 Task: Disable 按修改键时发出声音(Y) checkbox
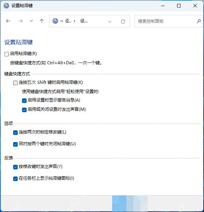(x=15, y=167)
